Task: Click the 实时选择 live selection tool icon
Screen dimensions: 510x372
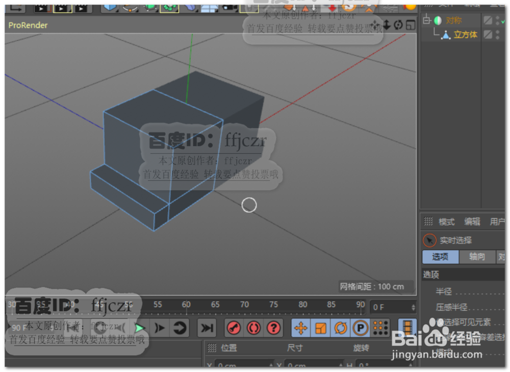Action: point(429,240)
